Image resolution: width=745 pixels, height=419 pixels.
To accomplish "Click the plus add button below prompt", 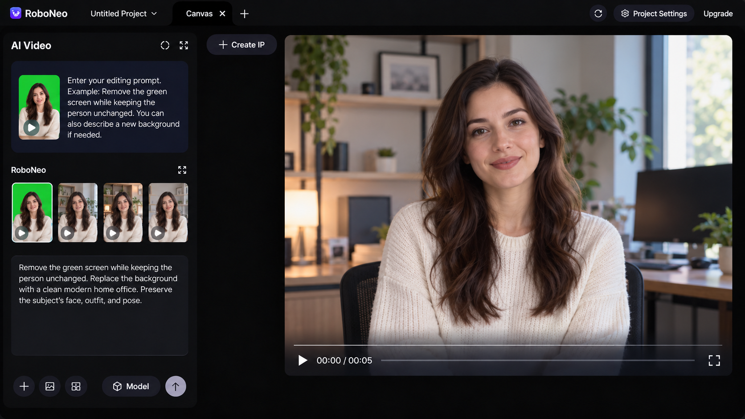I will (x=24, y=386).
